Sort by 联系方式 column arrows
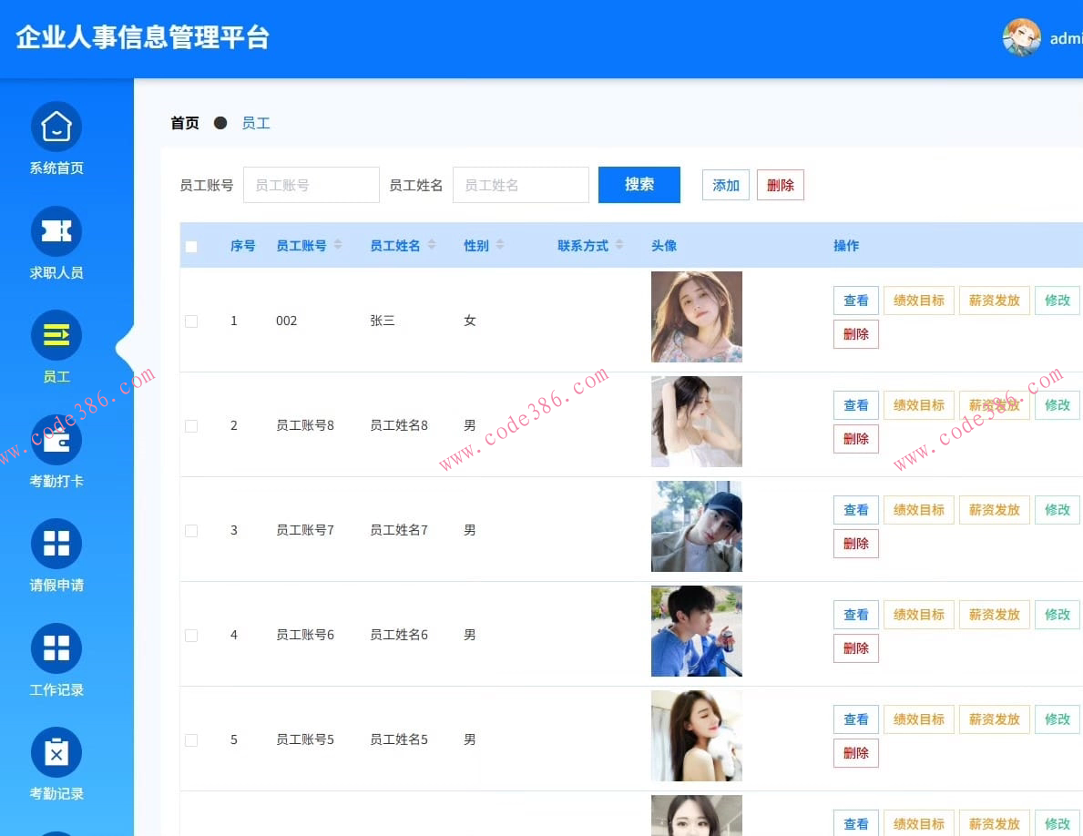Screen dimensions: 1083x836 pyautogui.click(x=620, y=245)
